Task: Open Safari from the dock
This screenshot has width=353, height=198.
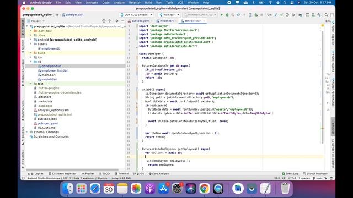Action: [x=95, y=188]
